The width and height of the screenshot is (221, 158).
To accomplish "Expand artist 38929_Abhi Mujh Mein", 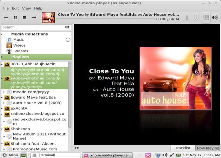I will click(x=2, y=64).
